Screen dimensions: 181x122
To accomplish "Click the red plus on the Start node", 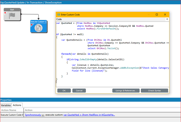I will pyautogui.click(x=5, y=13).
